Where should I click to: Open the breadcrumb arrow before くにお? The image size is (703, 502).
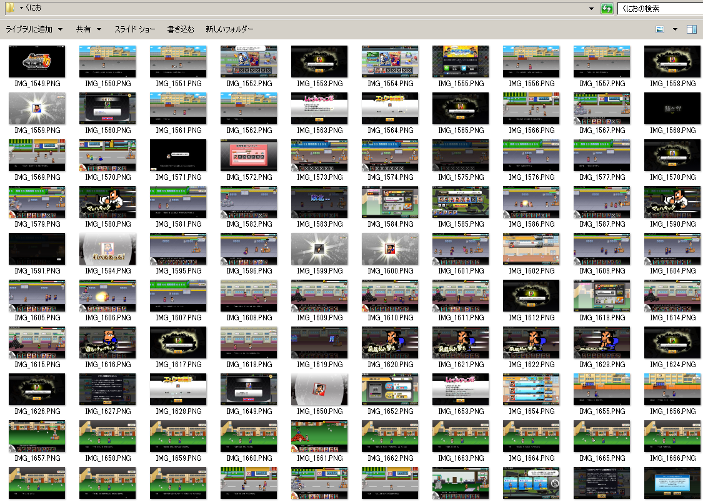(x=21, y=7)
